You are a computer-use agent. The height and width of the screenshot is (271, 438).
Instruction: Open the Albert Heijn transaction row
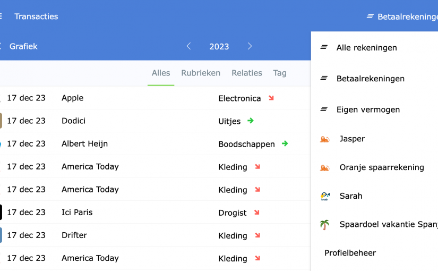tap(85, 143)
